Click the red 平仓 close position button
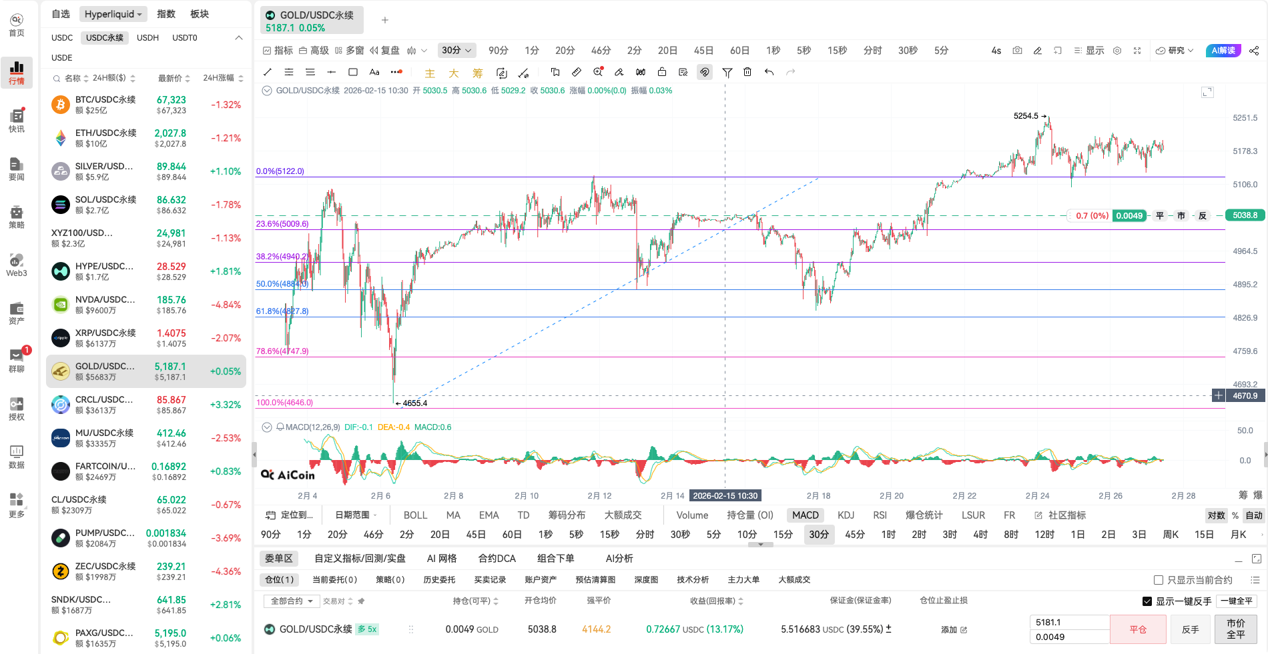This screenshot has height=654, width=1268. pyautogui.click(x=1138, y=629)
